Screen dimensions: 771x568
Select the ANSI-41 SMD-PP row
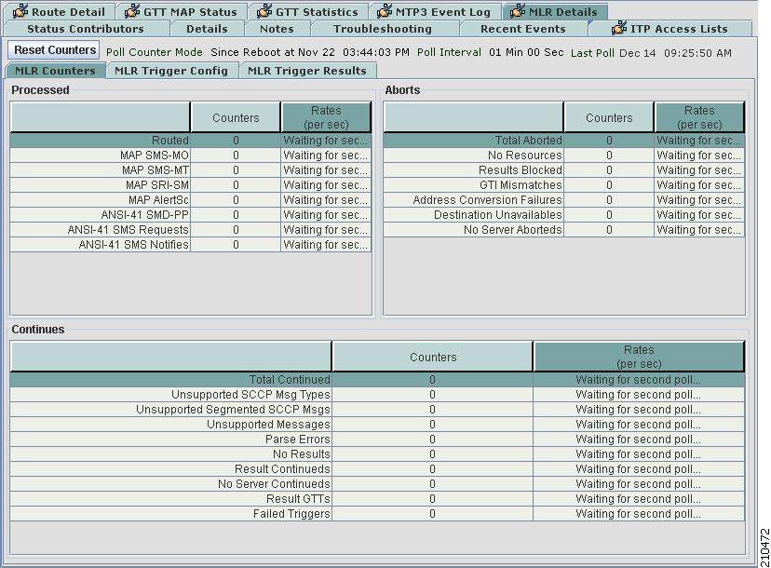190,215
